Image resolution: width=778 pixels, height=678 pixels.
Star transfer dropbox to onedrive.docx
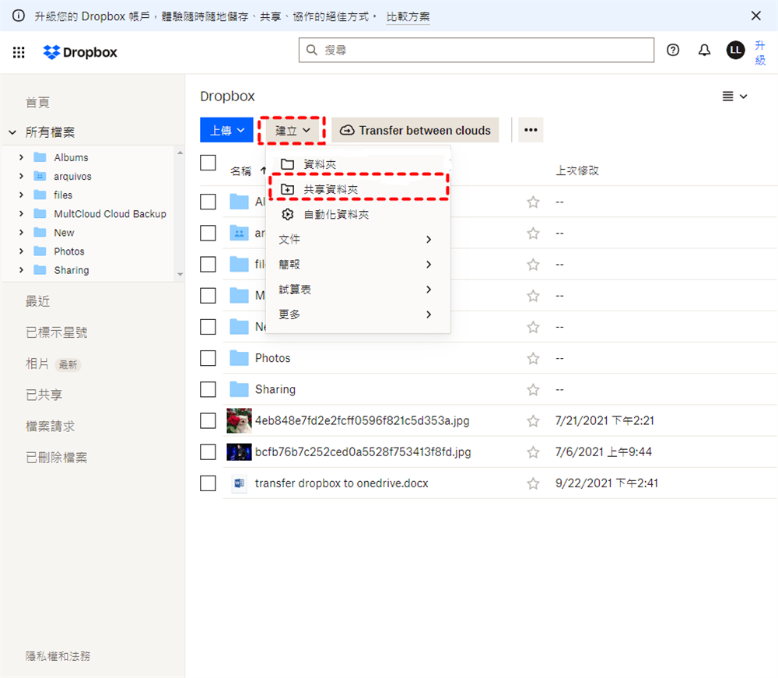tap(533, 483)
